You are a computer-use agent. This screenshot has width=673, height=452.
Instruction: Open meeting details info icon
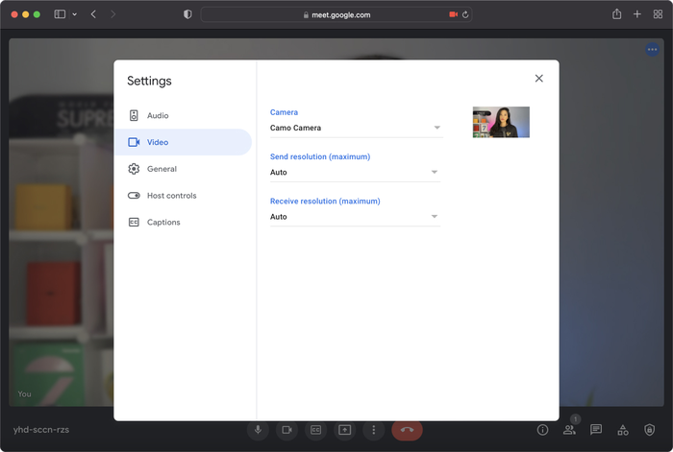542,430
